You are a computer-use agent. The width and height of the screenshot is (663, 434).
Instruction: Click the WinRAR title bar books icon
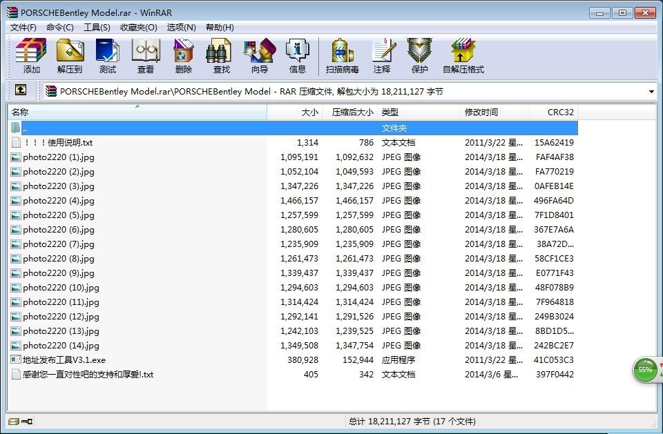point(12,12)
